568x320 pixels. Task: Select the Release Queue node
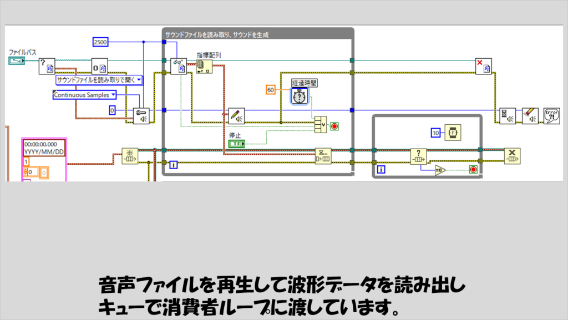pyautogui.click(x=512, y=156)
